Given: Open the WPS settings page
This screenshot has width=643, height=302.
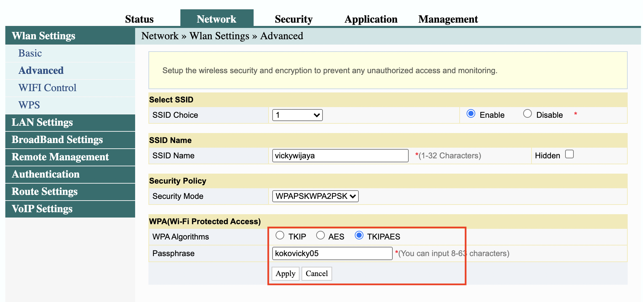Looking at the screenshot, I should tap(29, 105).
